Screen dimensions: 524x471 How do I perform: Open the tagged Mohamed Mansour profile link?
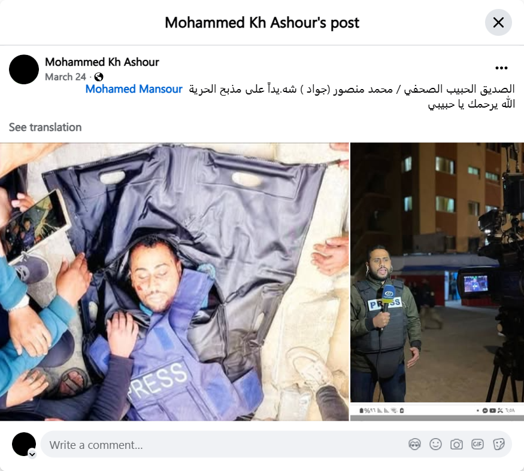[134, 89]
